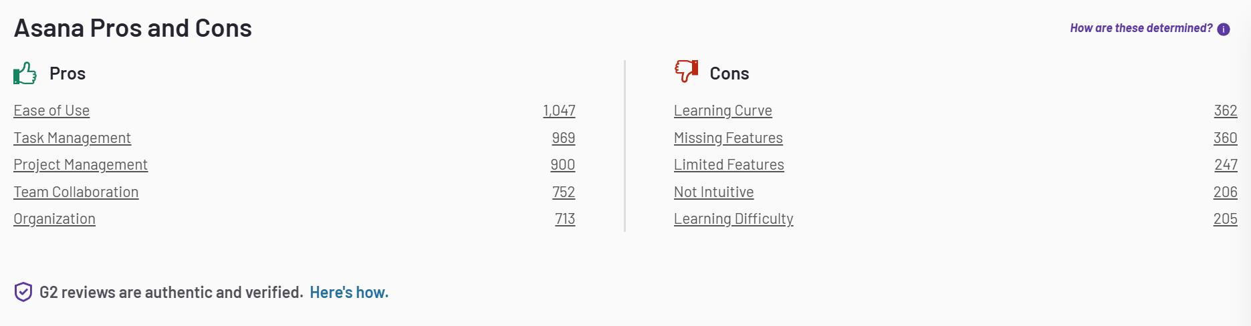Select Team Collaboration link
The image size is (1251, 326).
pos(76,192)
